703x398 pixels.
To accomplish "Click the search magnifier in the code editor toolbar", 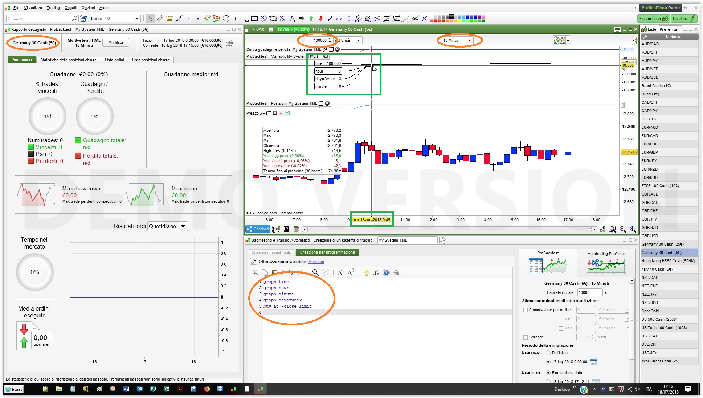I will [315, 272].
